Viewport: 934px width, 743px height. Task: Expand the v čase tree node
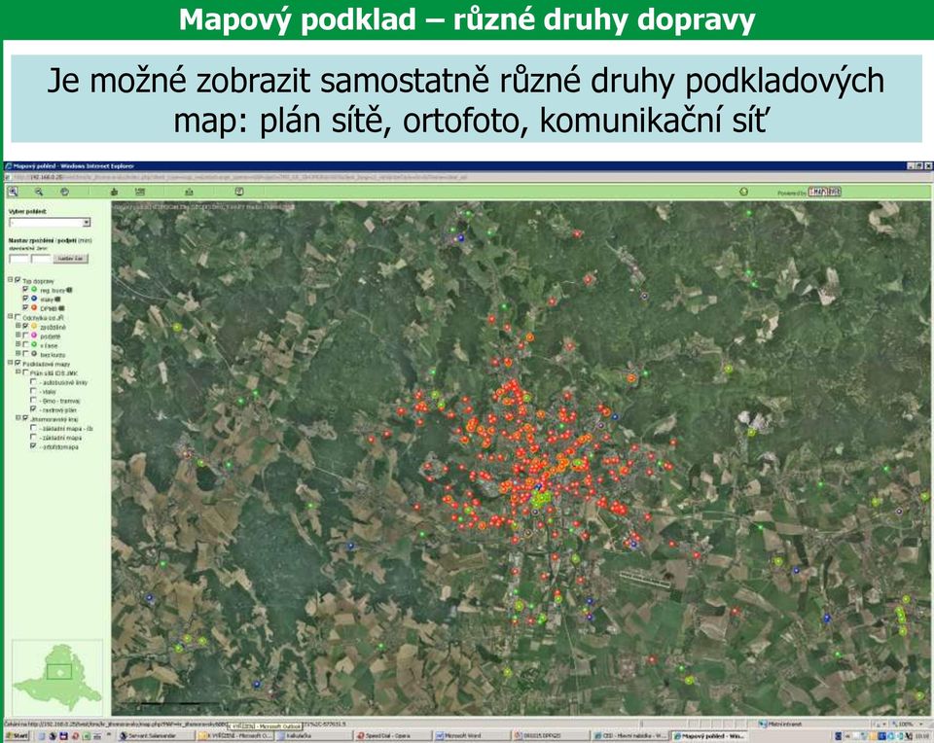pyautogui.click(x=18, y=344)
